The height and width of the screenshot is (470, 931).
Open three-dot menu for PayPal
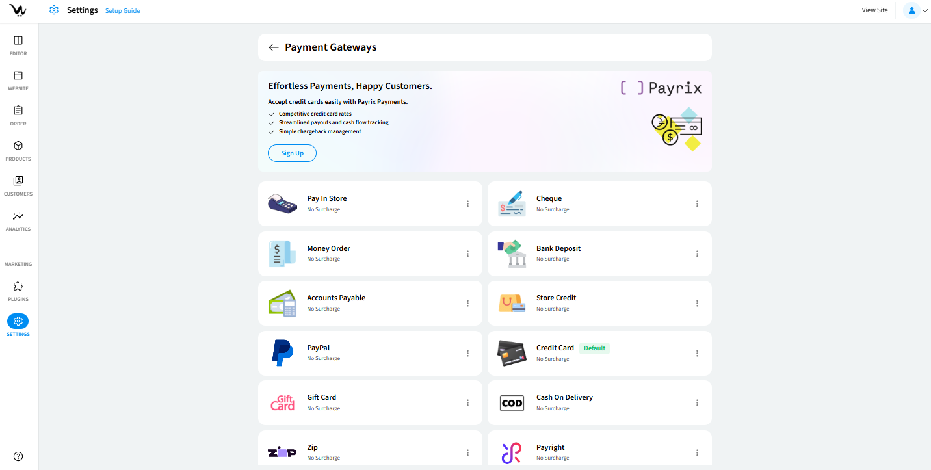coord(467,354)
